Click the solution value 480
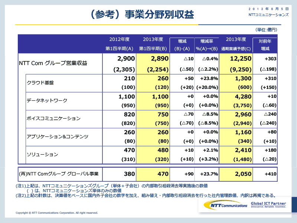The image size is (297, 223). pos(163,150)
